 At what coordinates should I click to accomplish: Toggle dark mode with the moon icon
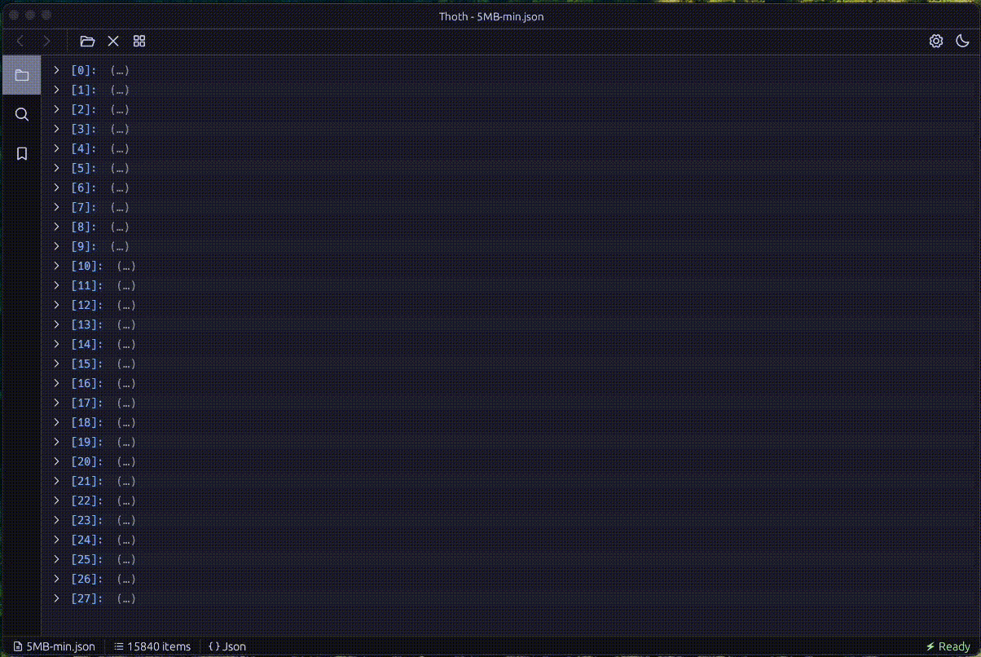(x=962, y=41)
